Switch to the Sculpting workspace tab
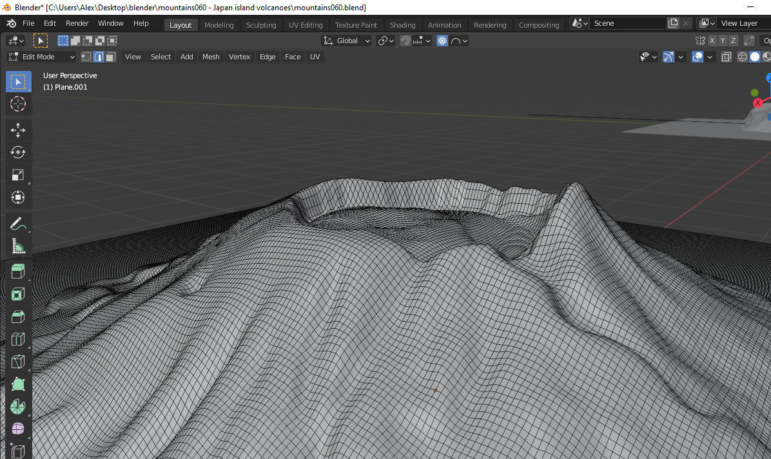Viewport: 771px width, 459px height. (261, 25)
